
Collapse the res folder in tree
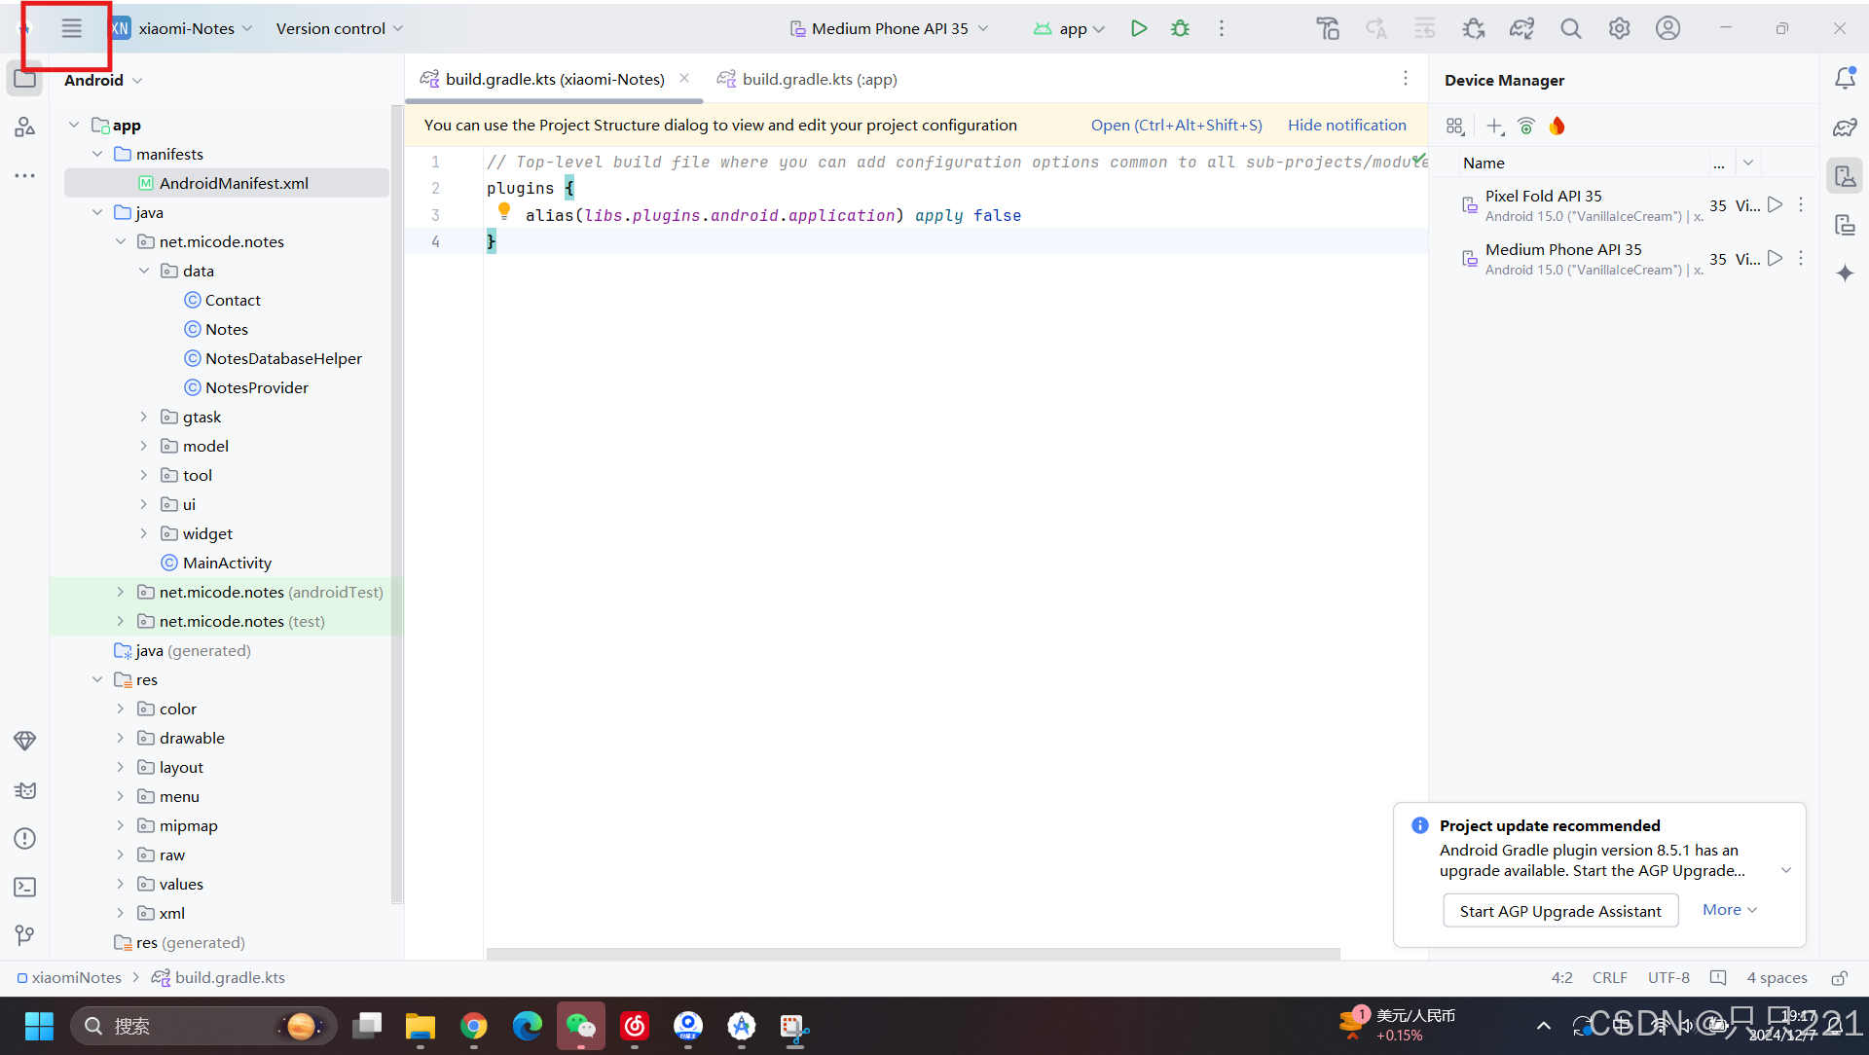tap(97, 679)
